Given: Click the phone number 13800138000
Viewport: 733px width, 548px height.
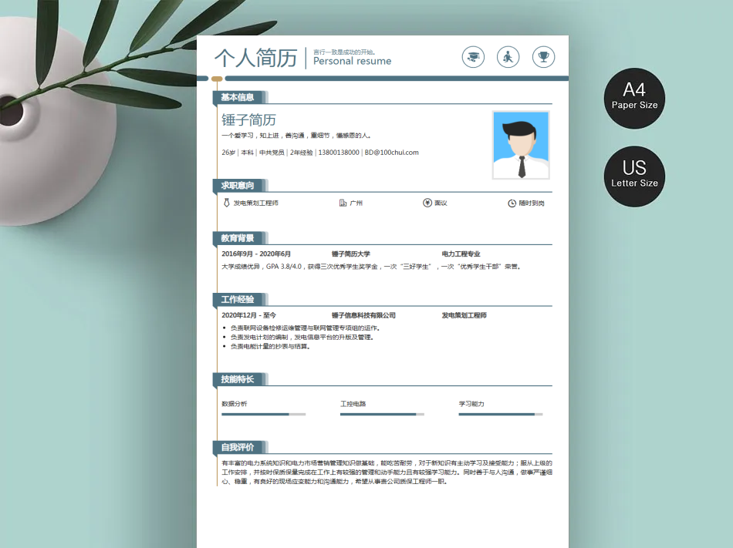Looking at the screenshot, I should [339, 152].
